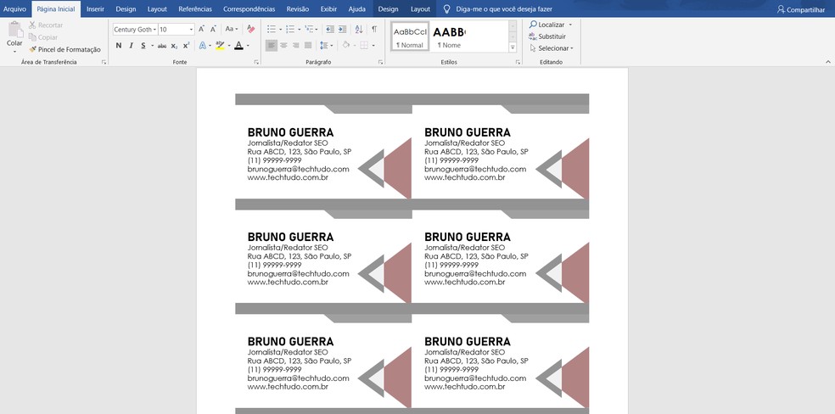Expand the font size dropdown
Screen dimensions: 835x414
[190, 29]
